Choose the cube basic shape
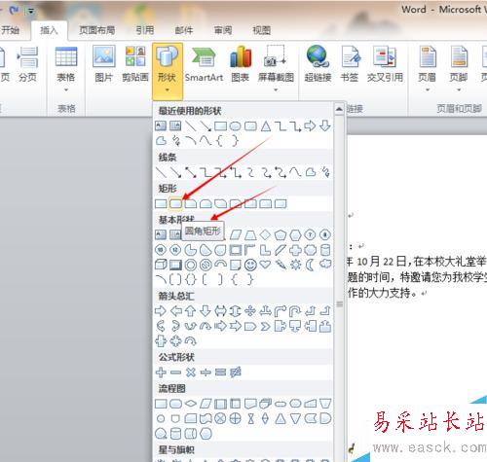 tap(161, 265)
